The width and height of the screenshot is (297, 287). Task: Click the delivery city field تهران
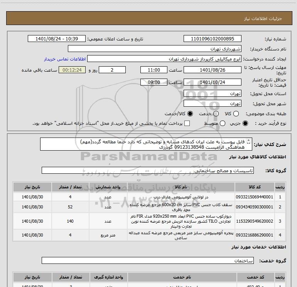212,103
